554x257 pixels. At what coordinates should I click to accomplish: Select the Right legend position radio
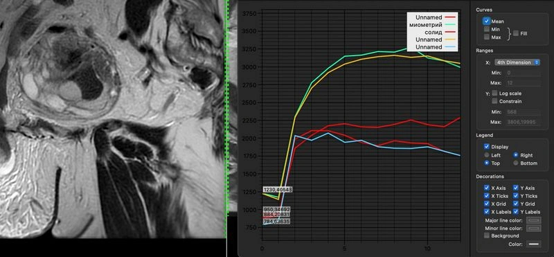click(515, 155)
